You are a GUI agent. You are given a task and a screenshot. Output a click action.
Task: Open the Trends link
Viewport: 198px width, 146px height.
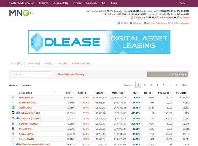pyautogui.click(x=186, y=18)
